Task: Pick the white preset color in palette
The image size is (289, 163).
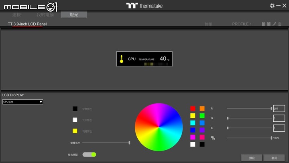Action: click(x=193, y=144)
